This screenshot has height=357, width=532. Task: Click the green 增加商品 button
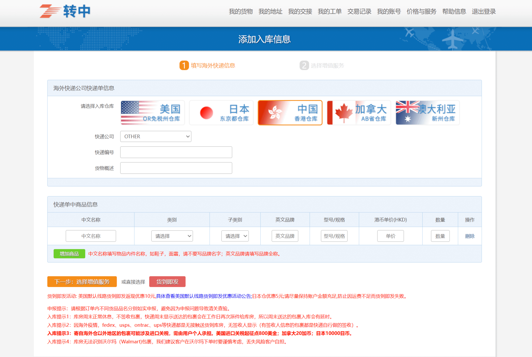[x=69, y=254]
